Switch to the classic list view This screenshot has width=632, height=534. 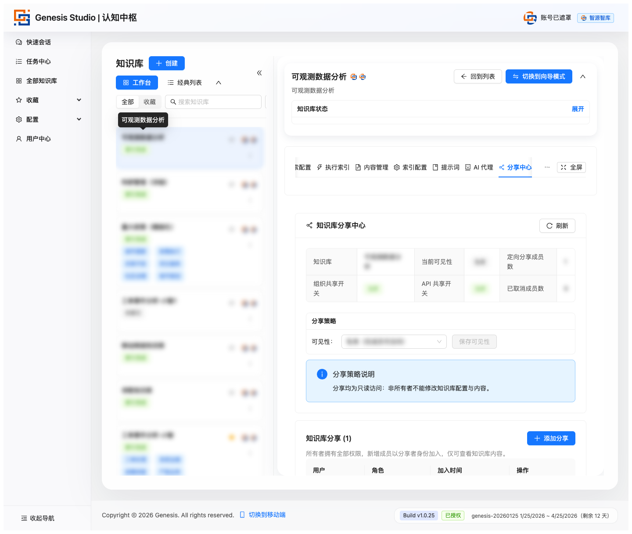coord(185,83)
